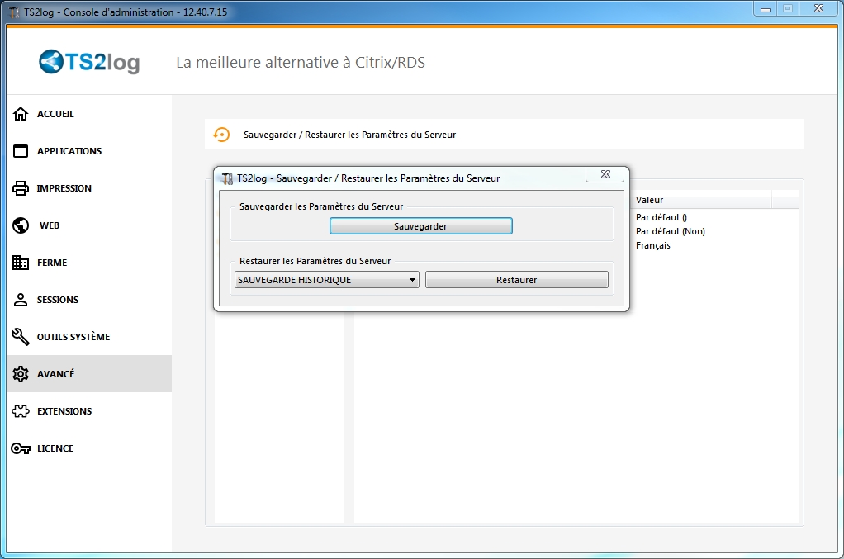Select the AVANCÉ menu entry
The height and width of the screenshot is (559, 844).
click(x=89, y=374)
